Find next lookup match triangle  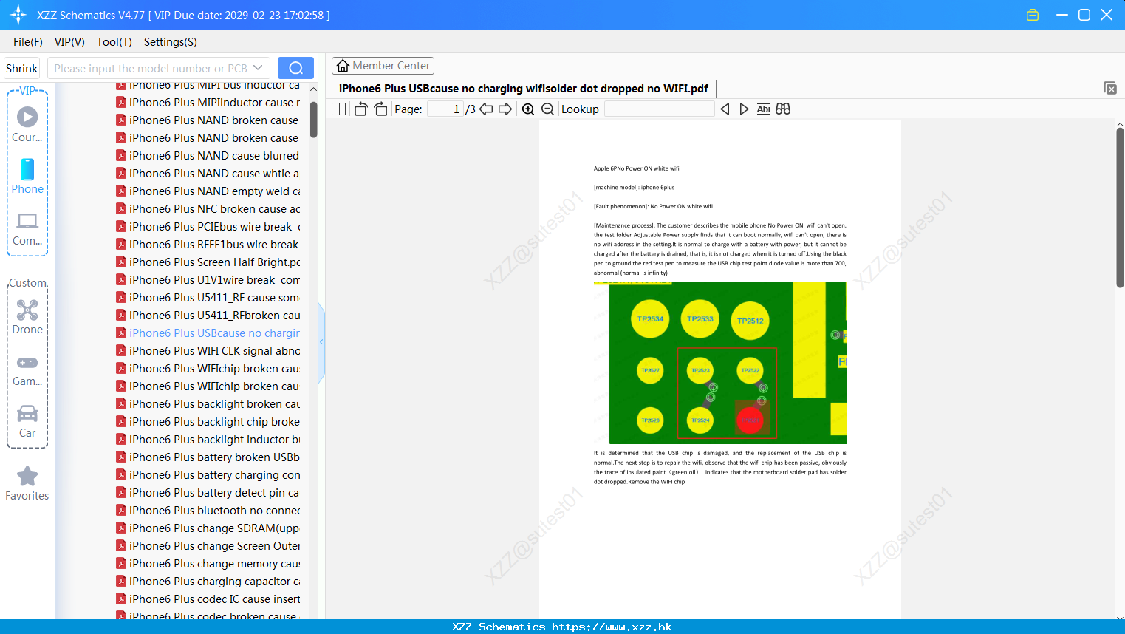pos(744,109)
